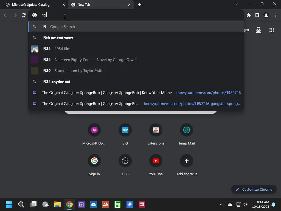Choose 1989 Taylor Swift album suggestion
This screenshot has width=281, height=211.
[136, 71]
